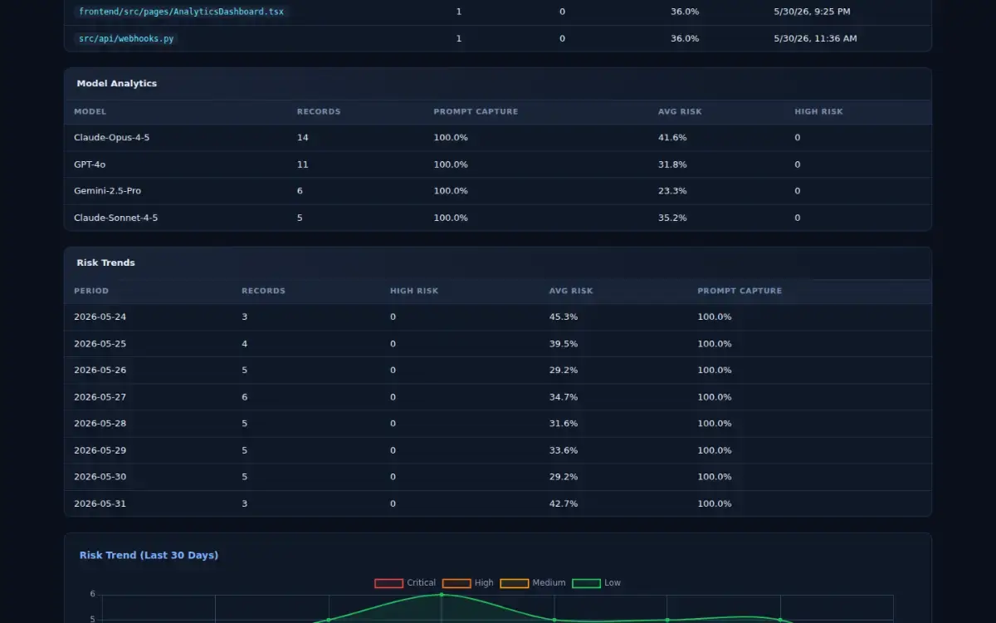Click the AVG RISK header in Risk Trends

(x=571, y=291)
